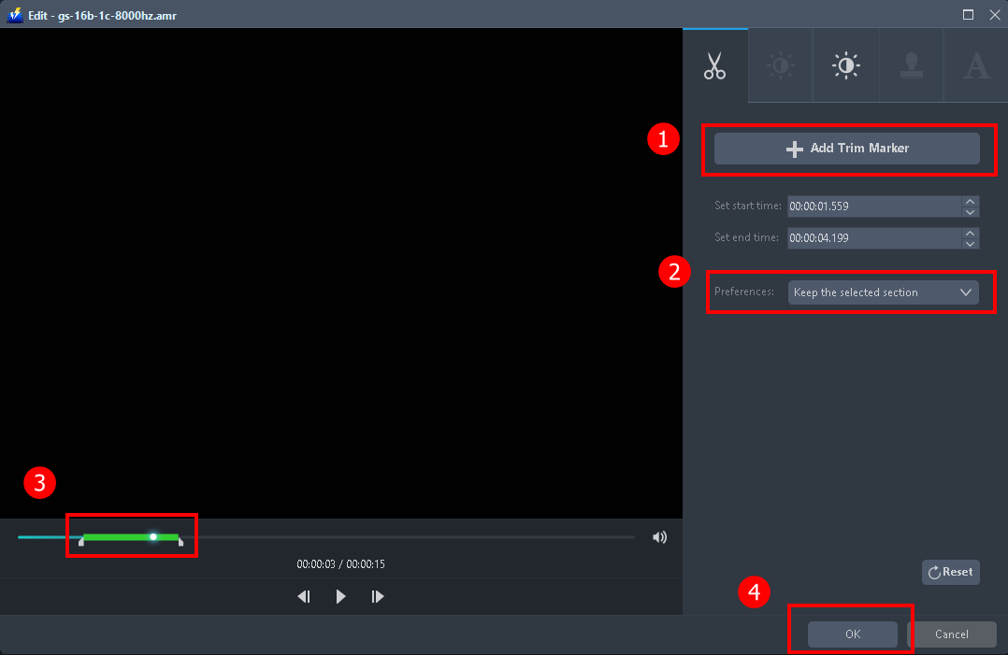Open the contrast settings icon

tap(845, 64)
